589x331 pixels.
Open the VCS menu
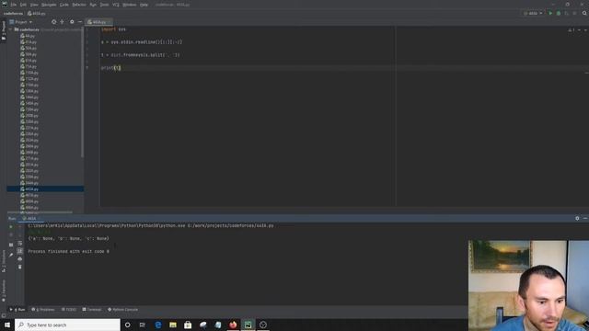tap(116, 5)
